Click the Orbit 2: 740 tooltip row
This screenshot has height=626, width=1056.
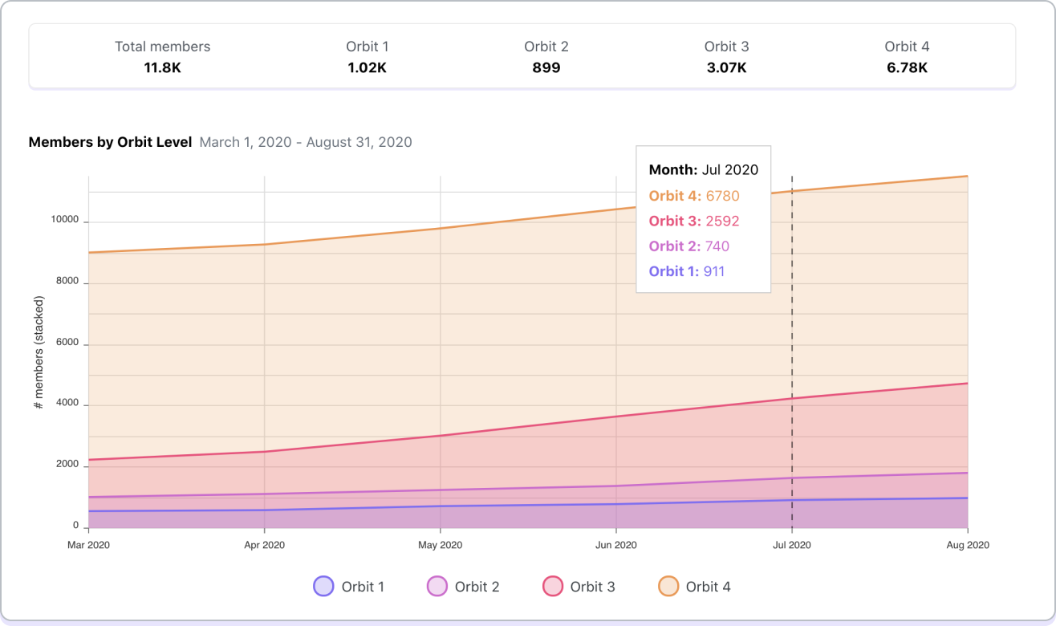[x=688, y=246]
